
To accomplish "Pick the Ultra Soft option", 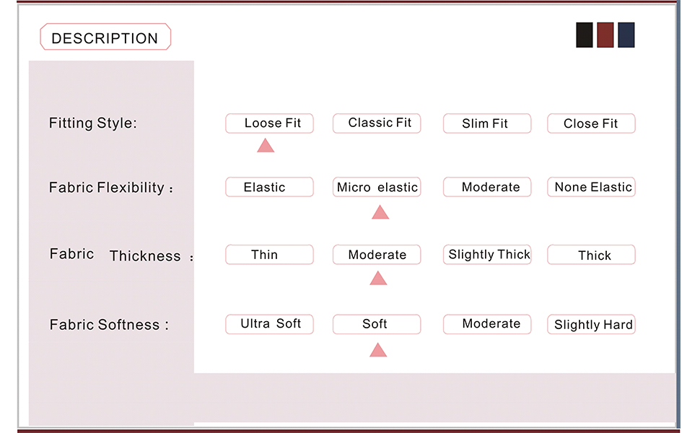I will pos(269,324).
